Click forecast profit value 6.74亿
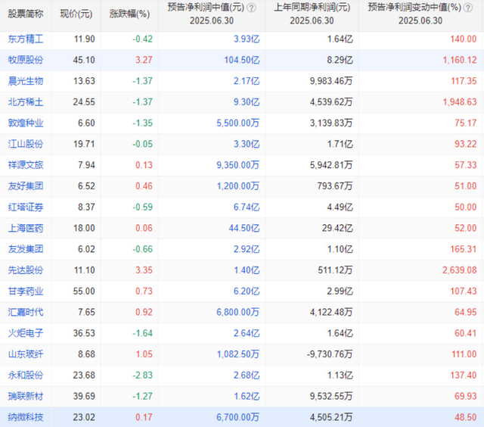The height and width of the screenshot is (427, 484). point(247,207)
